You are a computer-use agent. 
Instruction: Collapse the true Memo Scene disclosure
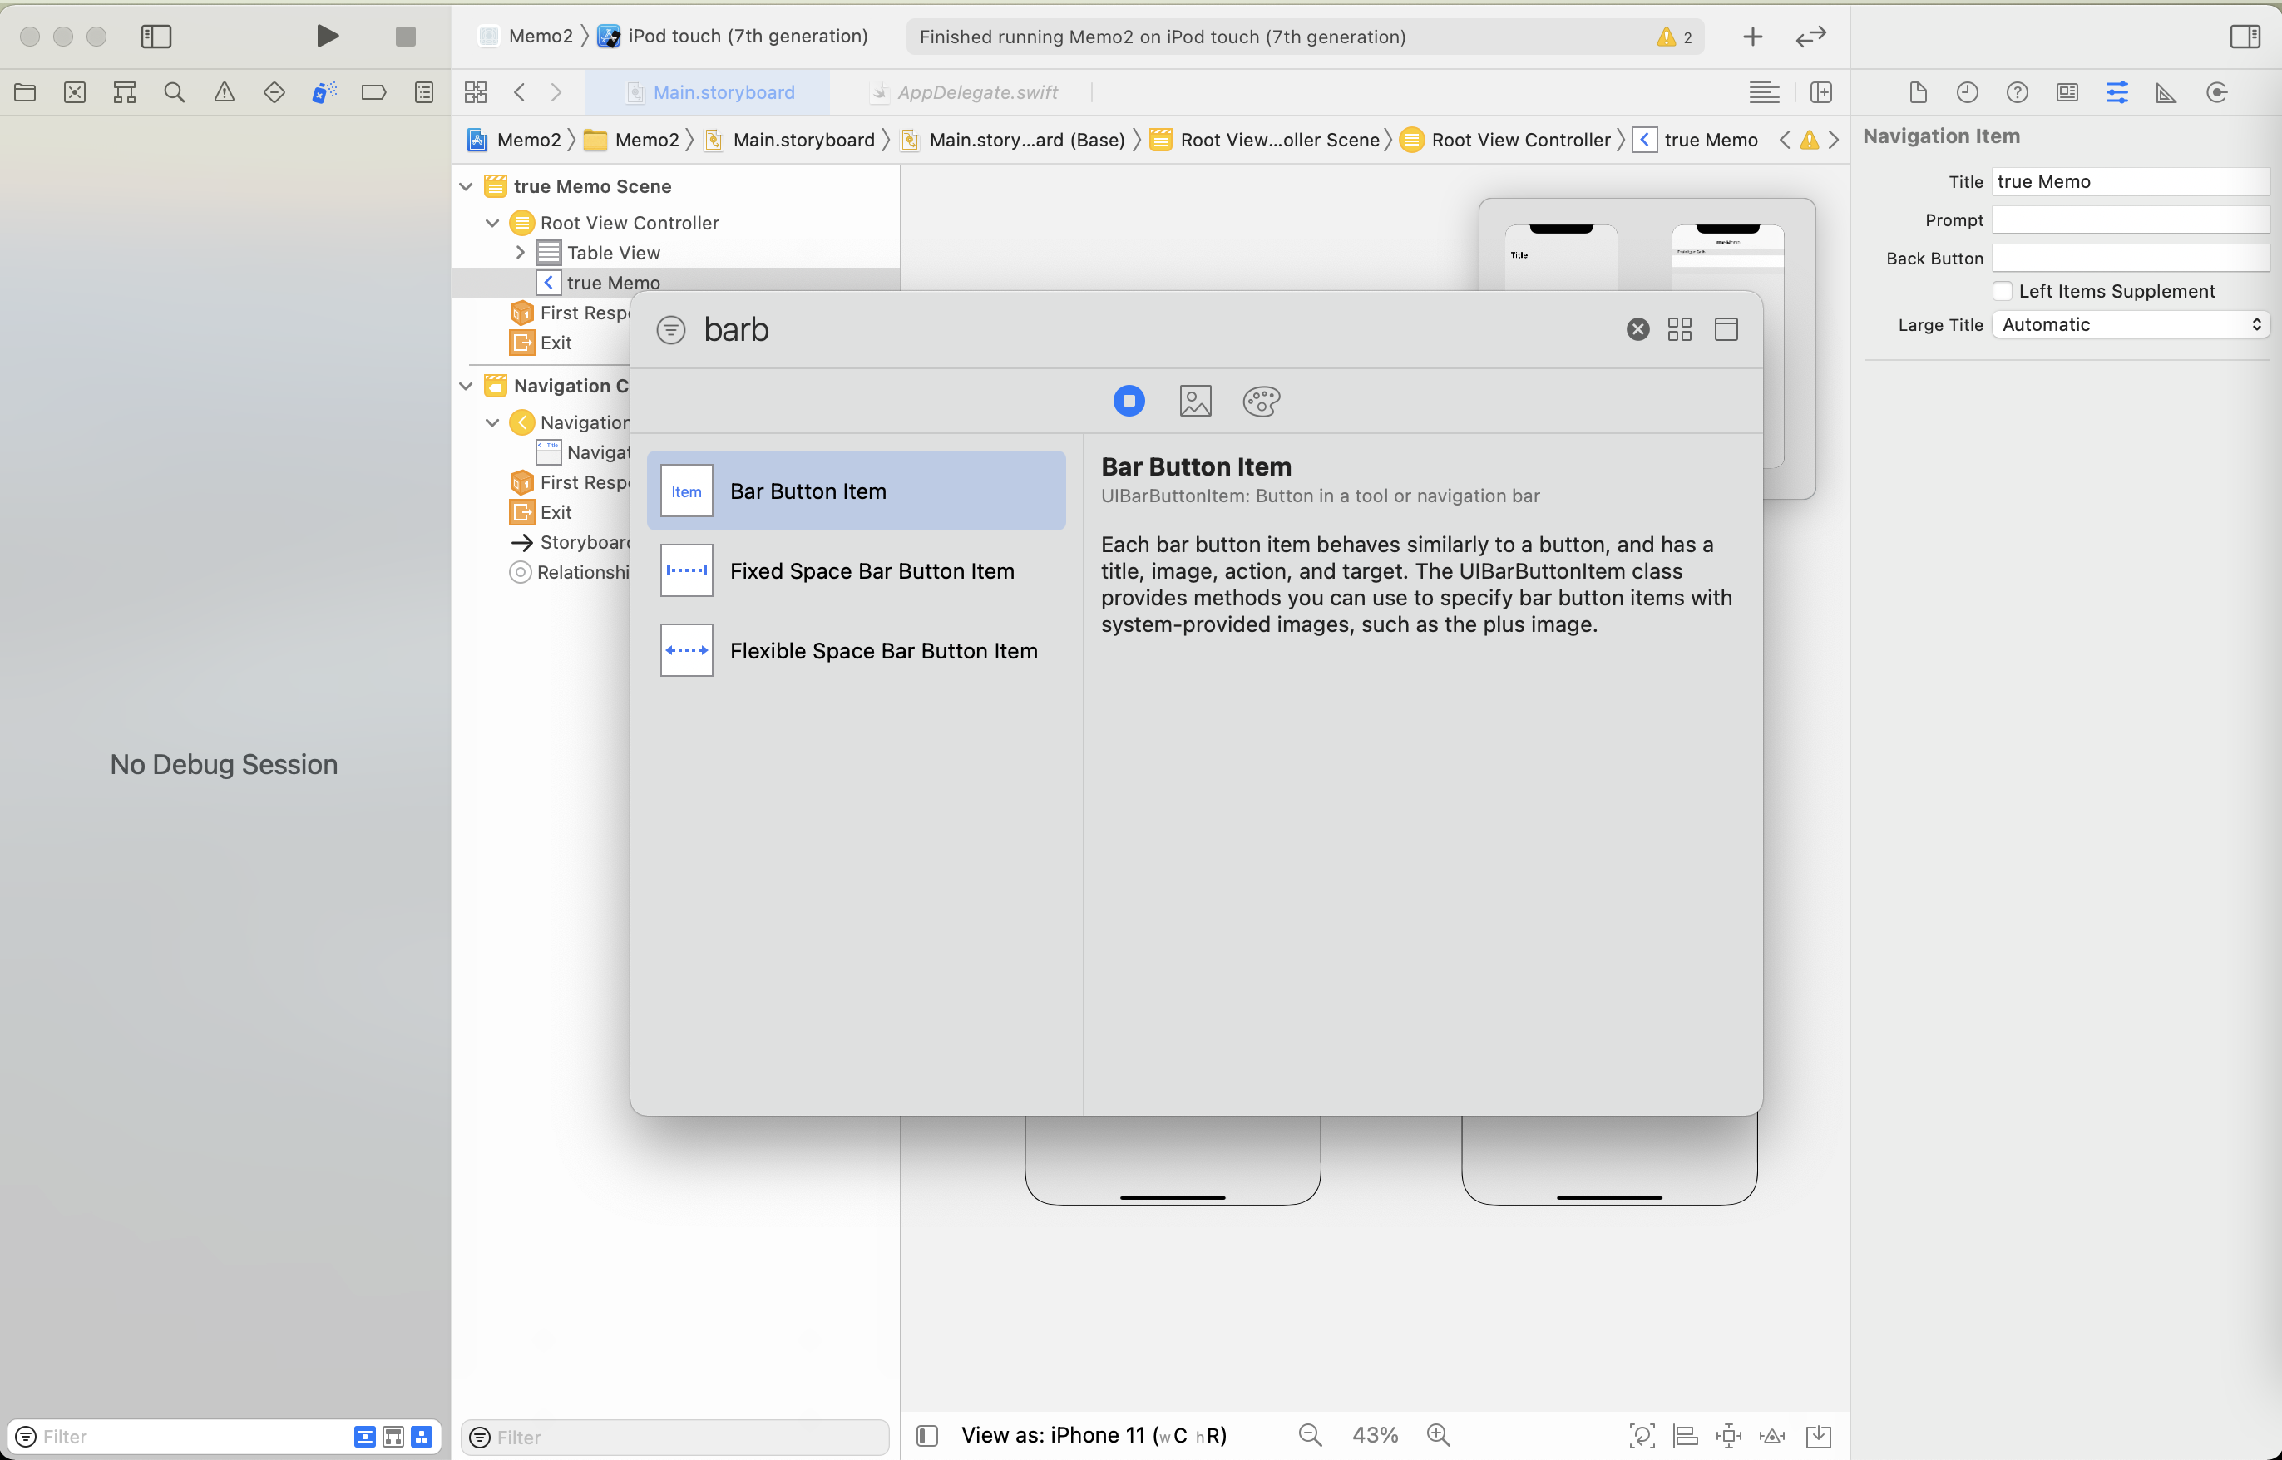coord(467,185)
